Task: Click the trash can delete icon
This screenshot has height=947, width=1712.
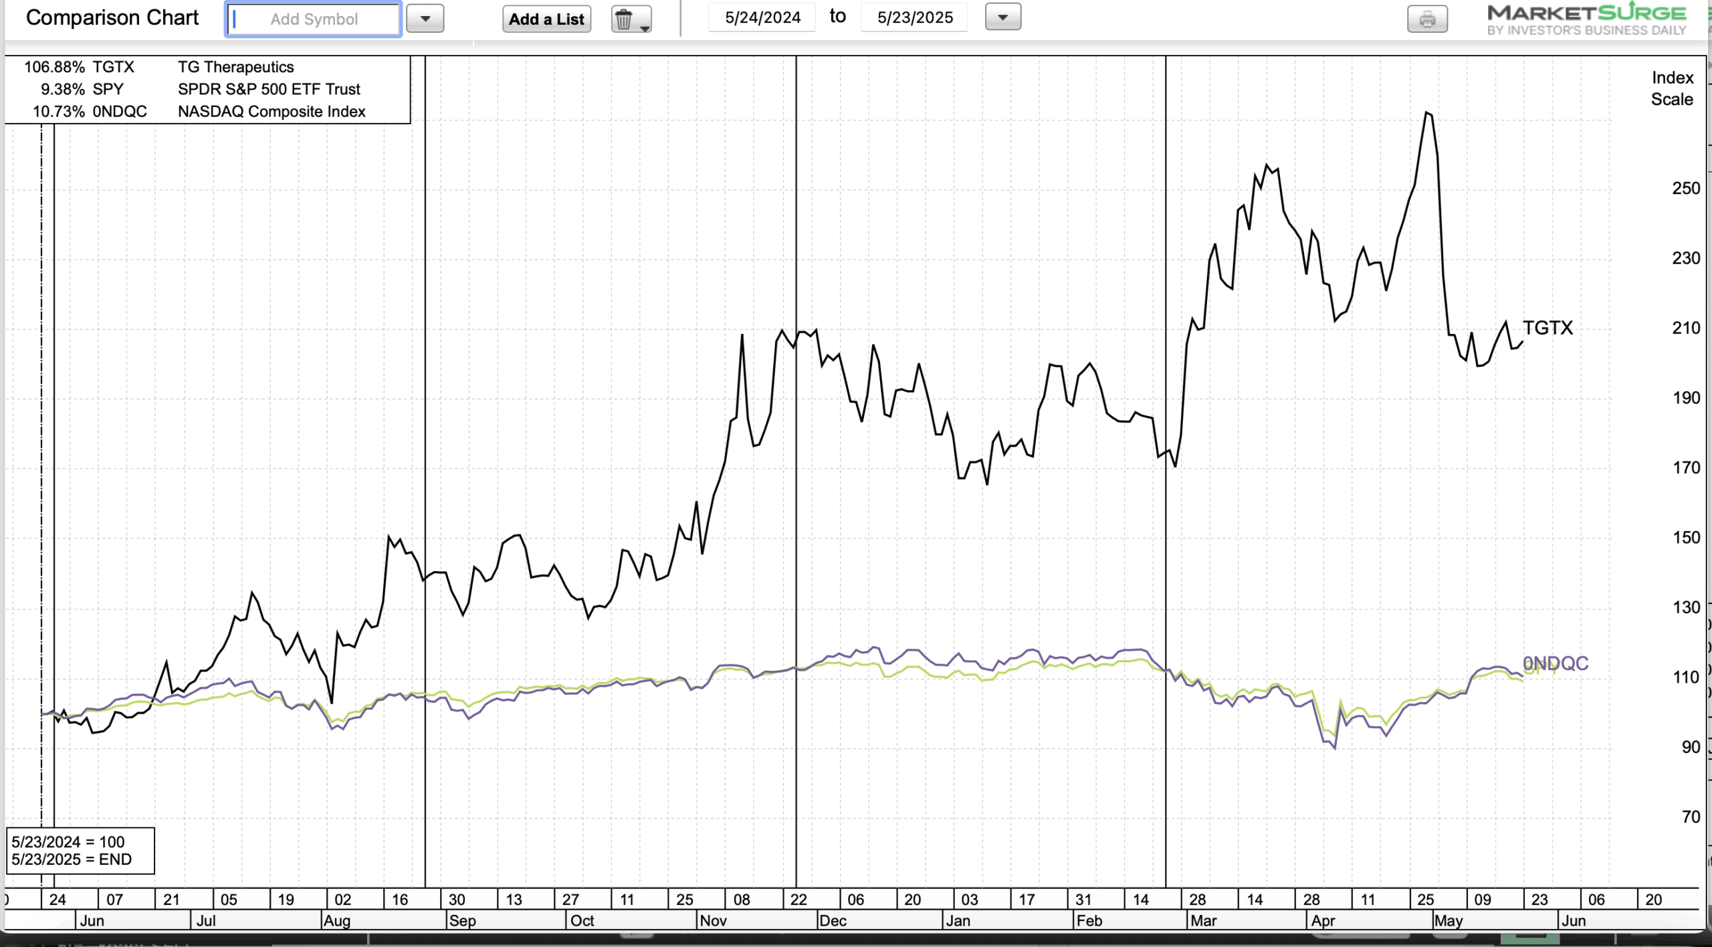Action: [x=623, y=19]
